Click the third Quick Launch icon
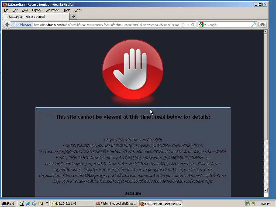 pyautogui.click(x=34, y=204)
